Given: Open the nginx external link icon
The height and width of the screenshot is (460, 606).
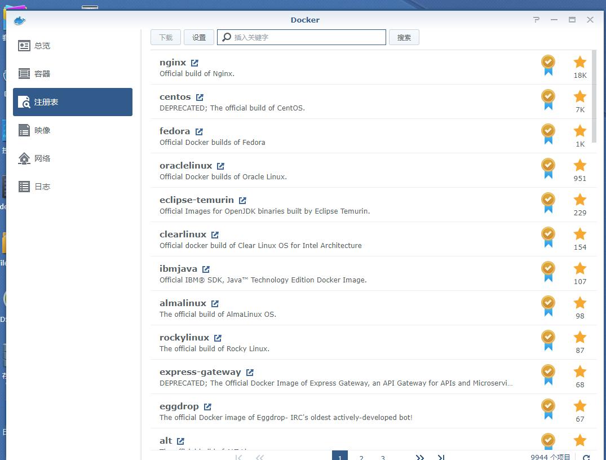Looking at the screenshot, I should (194, 63).
